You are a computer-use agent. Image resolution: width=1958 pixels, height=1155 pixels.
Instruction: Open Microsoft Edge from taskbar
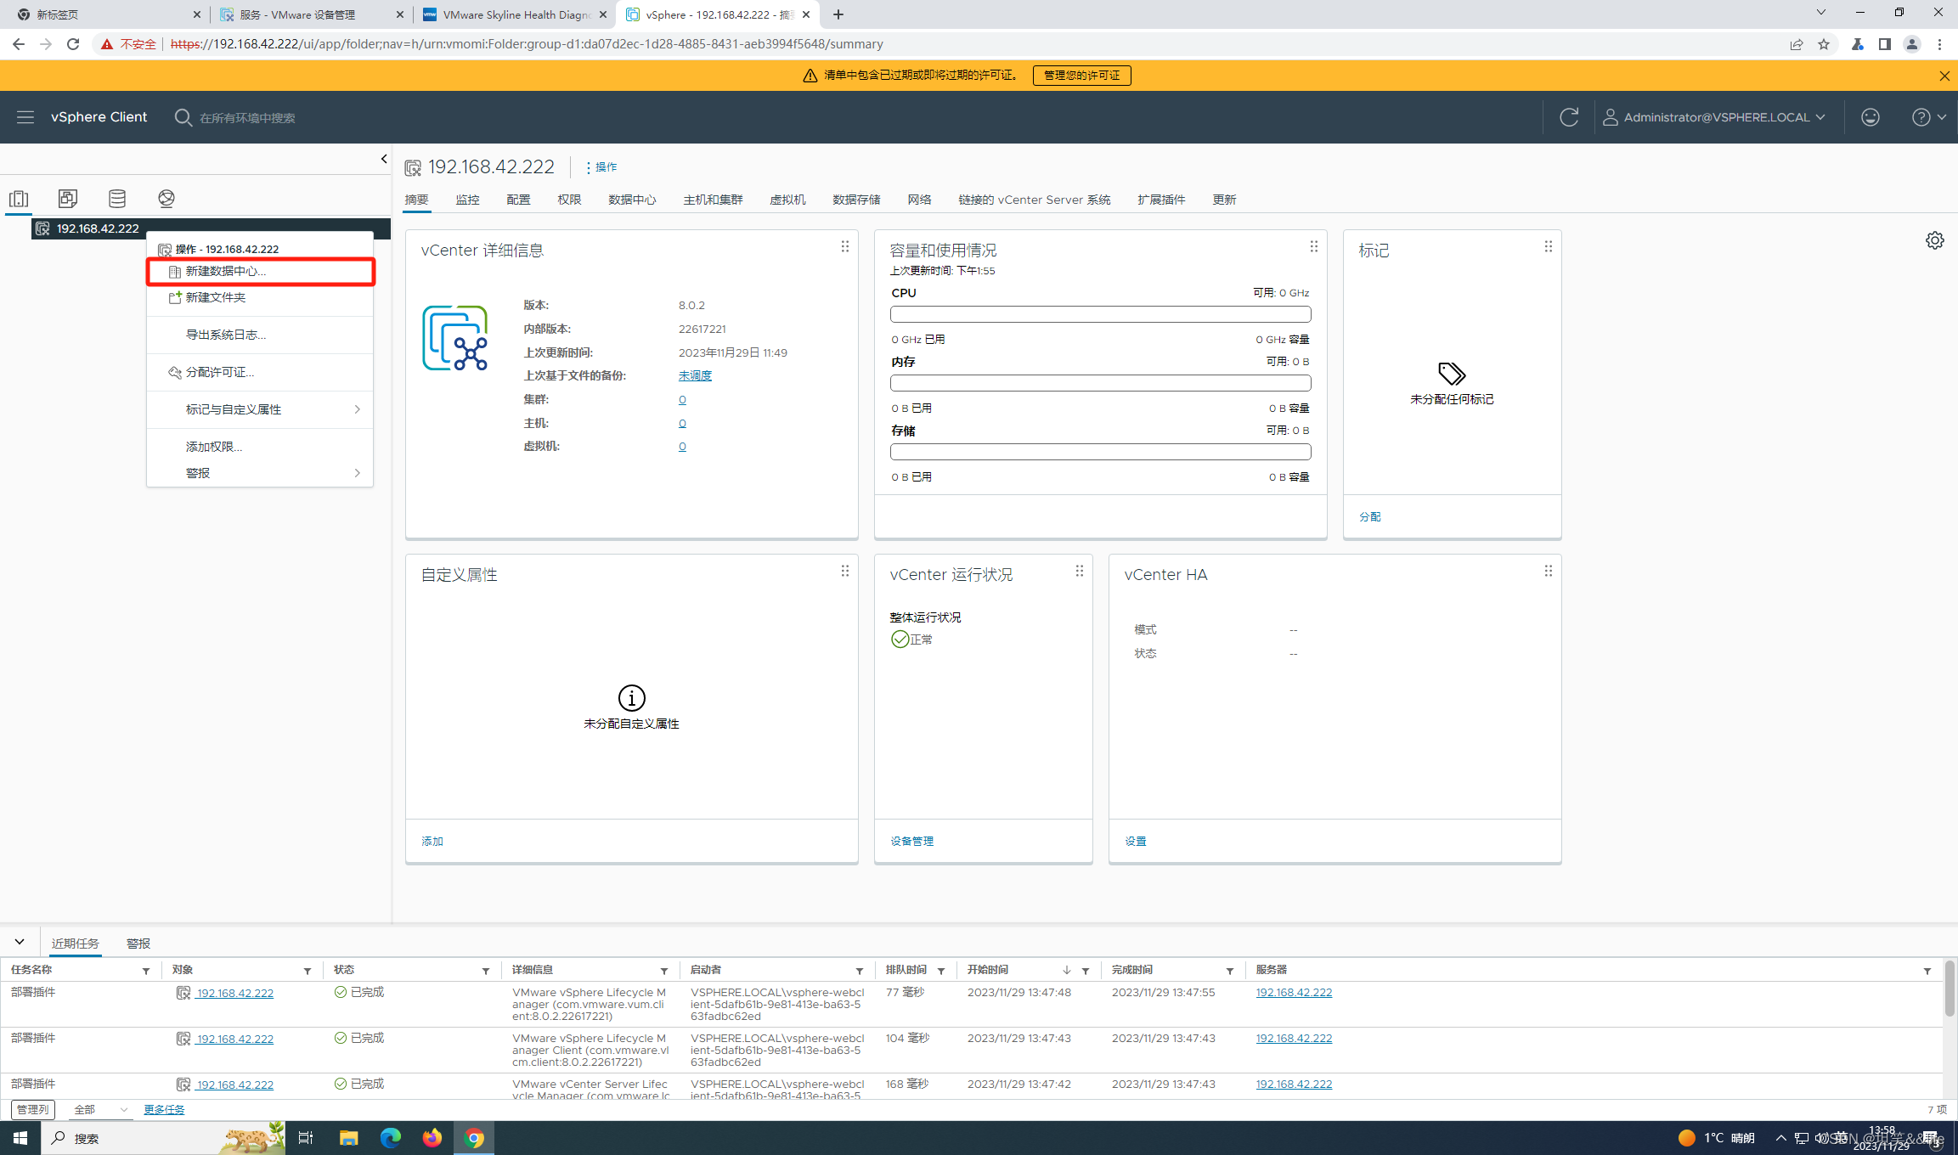[391, 1137]
